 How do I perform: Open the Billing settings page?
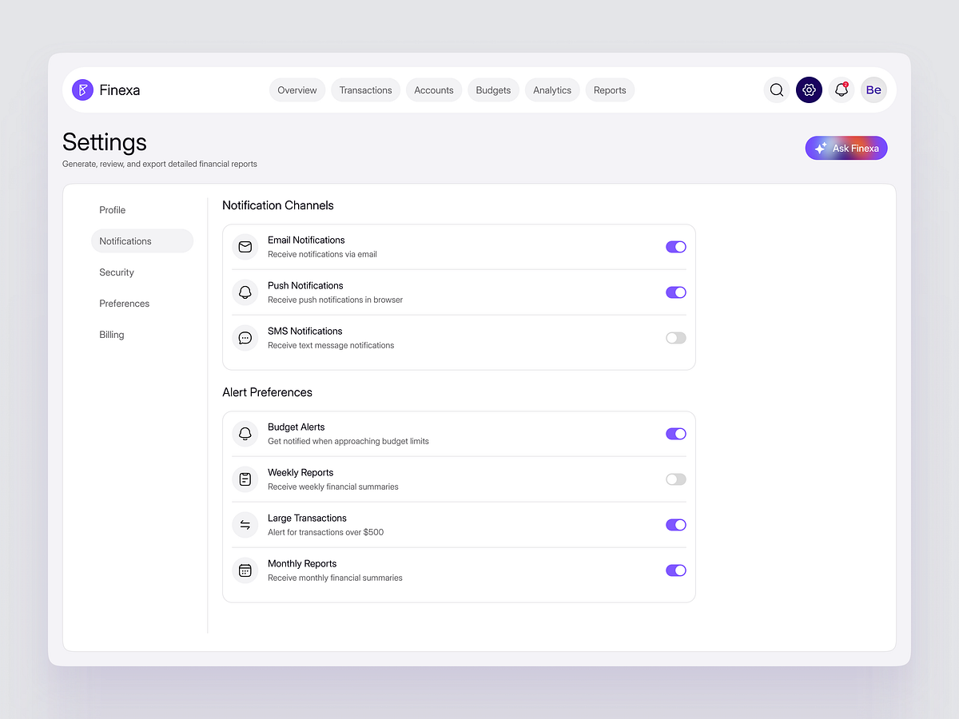111,334
